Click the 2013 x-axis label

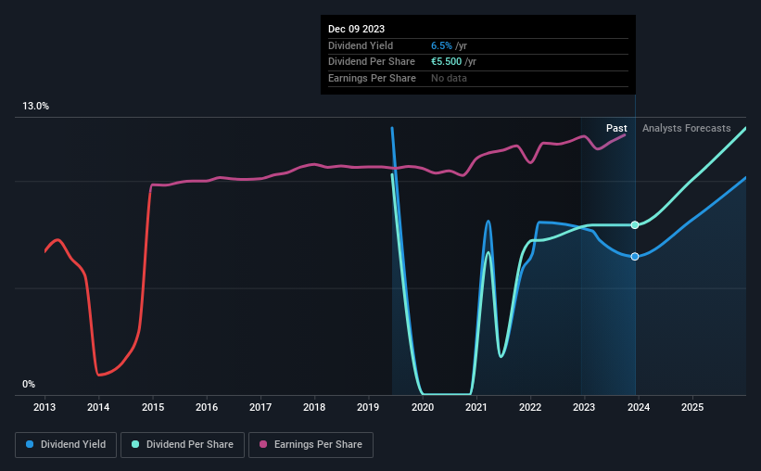pyautogui.click(x=44, y=407)
